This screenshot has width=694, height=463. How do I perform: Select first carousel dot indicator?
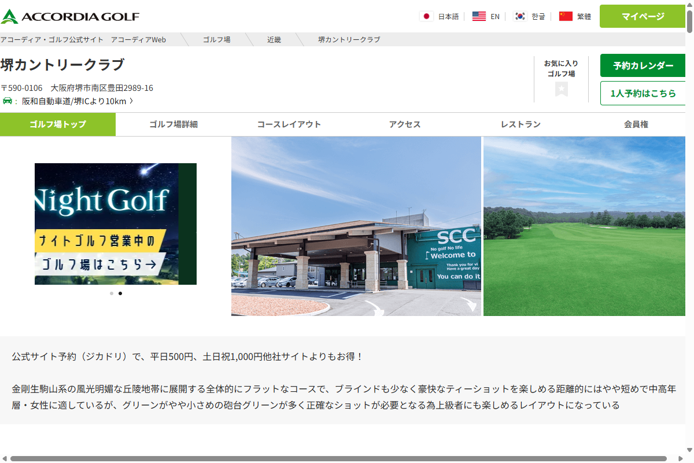pyautogui.click(x=112, y=293)
